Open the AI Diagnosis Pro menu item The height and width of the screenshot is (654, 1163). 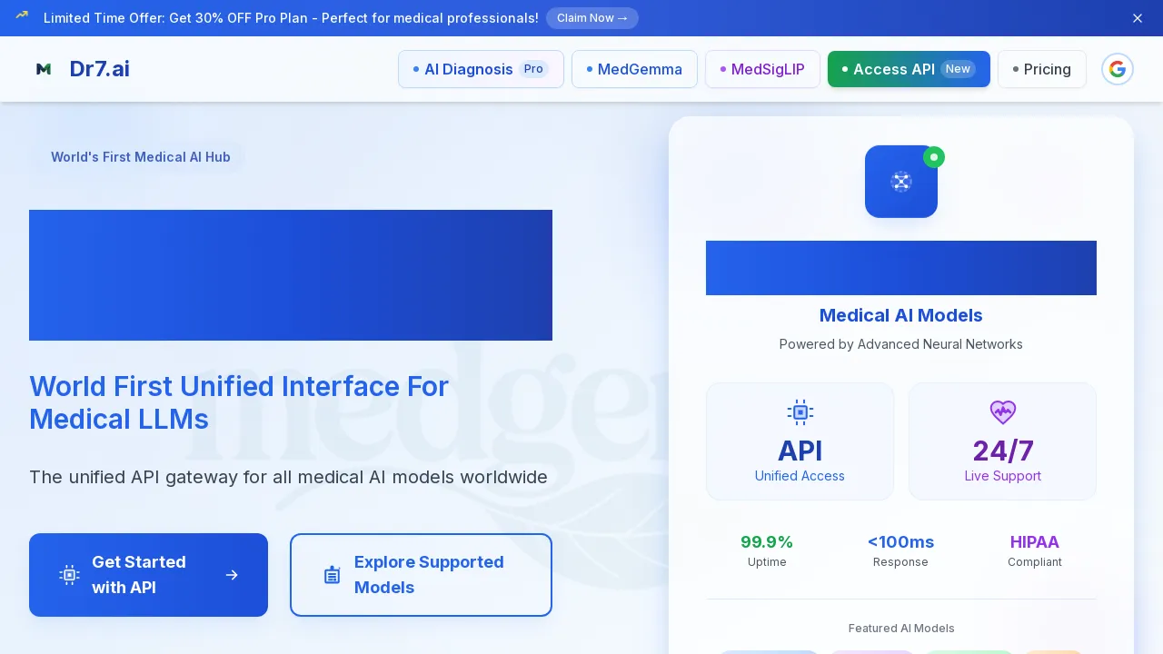[x=481, y=69]
